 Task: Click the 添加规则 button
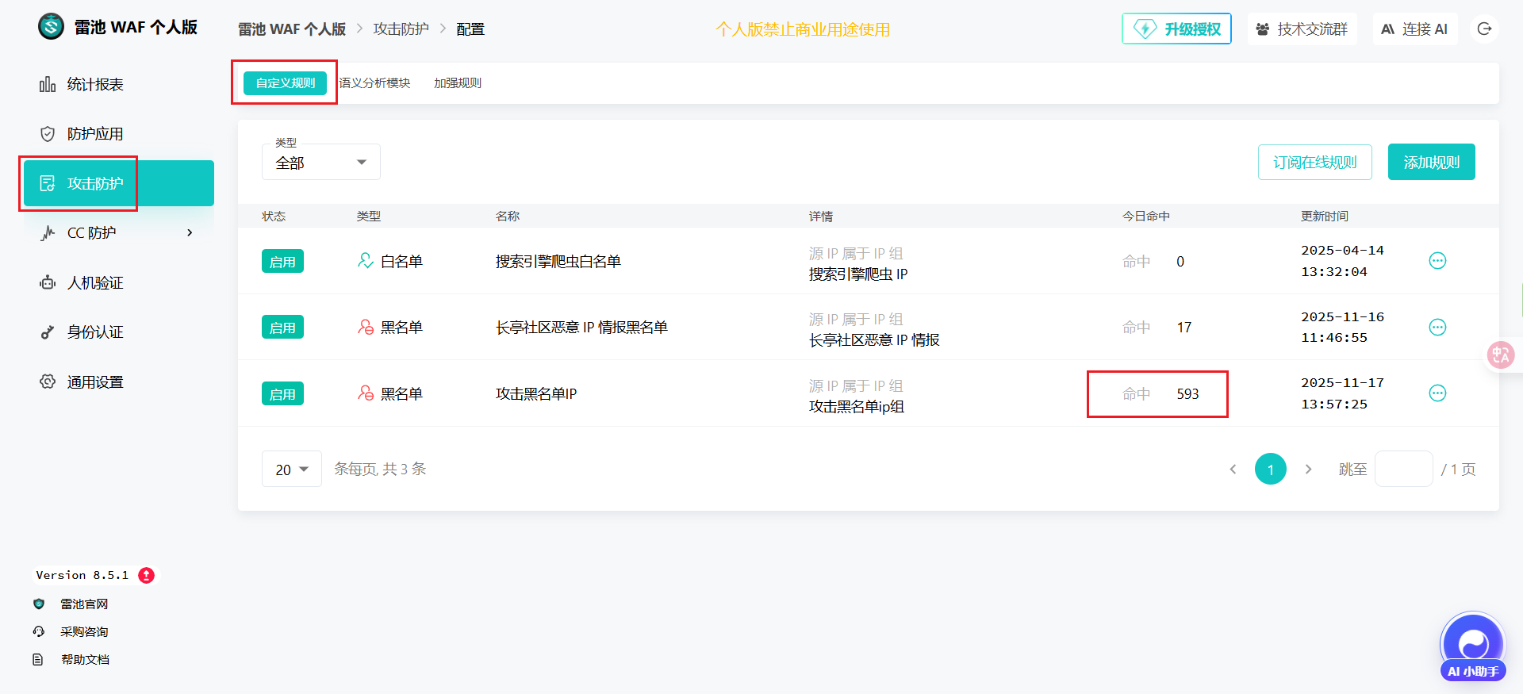[x=1431, y=162]
